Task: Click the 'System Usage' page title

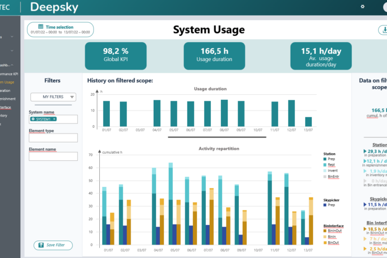Action: pyautogui.click(x=209, y=30)
